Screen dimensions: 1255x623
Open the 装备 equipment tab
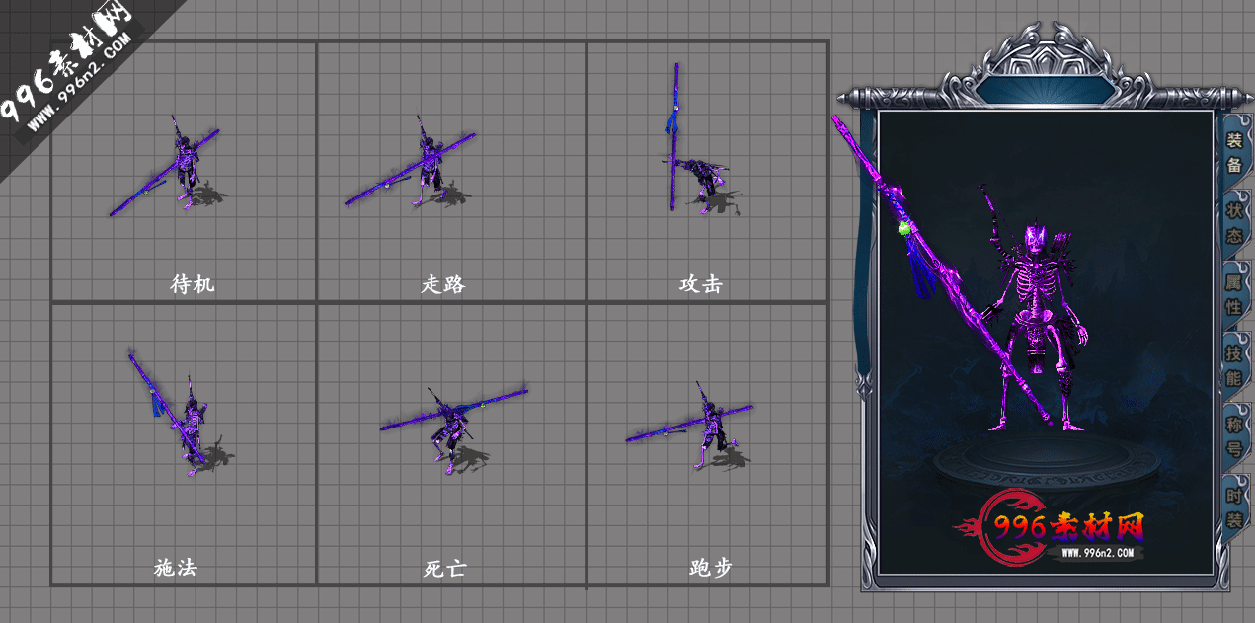click(1234, 152)
